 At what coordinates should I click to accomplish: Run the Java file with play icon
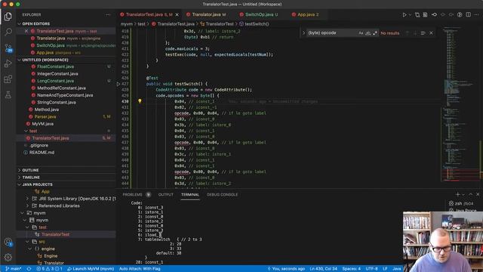[405, 14]
